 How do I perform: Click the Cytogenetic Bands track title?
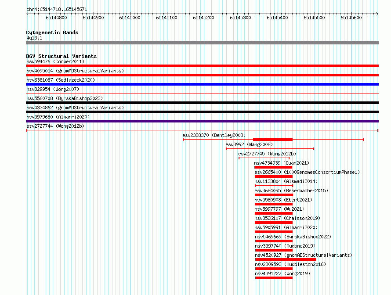coord(52,32)
